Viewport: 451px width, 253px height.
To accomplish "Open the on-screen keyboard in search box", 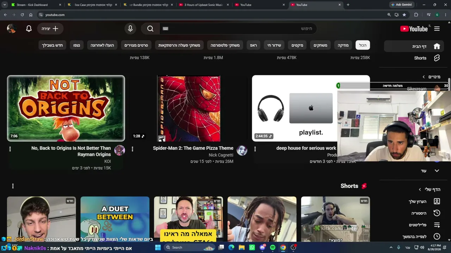I will [x=166, y=29].
